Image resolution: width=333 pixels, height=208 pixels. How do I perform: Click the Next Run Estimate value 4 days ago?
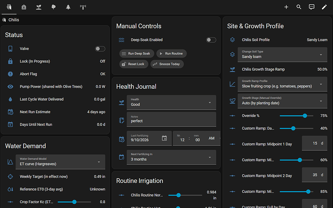pyautogui.click(x=96, y=112)
